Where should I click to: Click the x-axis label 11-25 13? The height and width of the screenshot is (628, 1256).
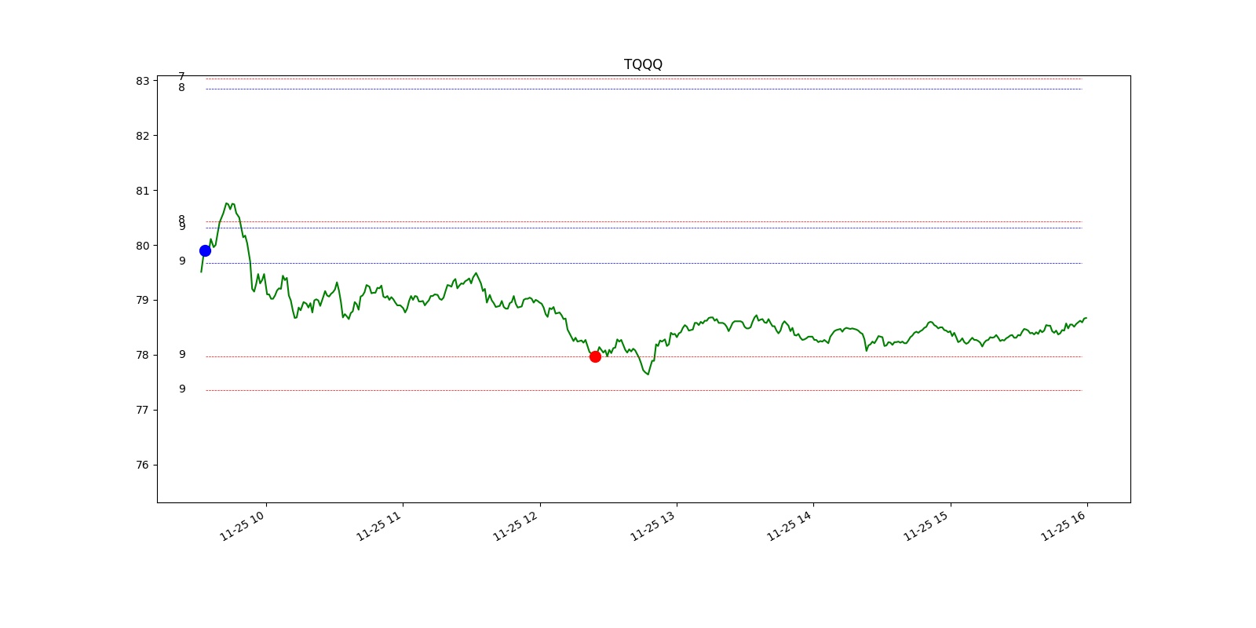pos(653,524)
